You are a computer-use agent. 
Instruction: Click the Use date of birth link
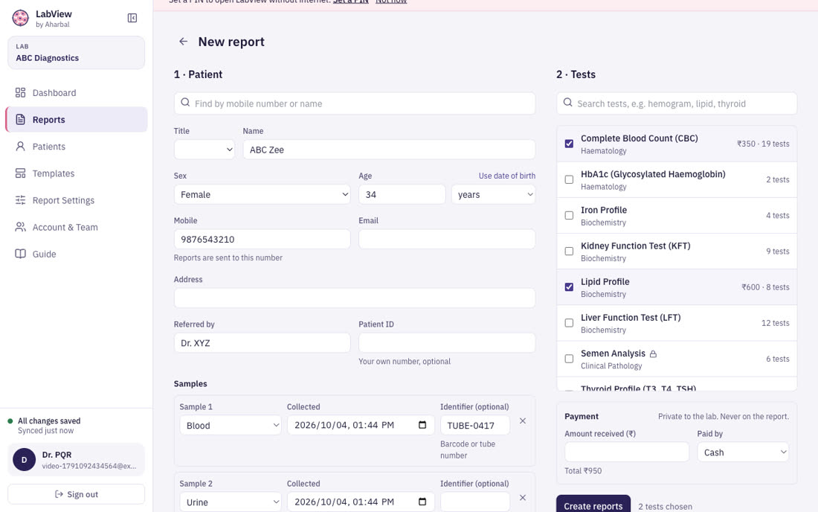(x=507, y=176)
